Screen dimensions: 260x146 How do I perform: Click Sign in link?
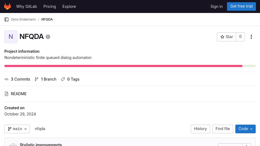[216, 6]
